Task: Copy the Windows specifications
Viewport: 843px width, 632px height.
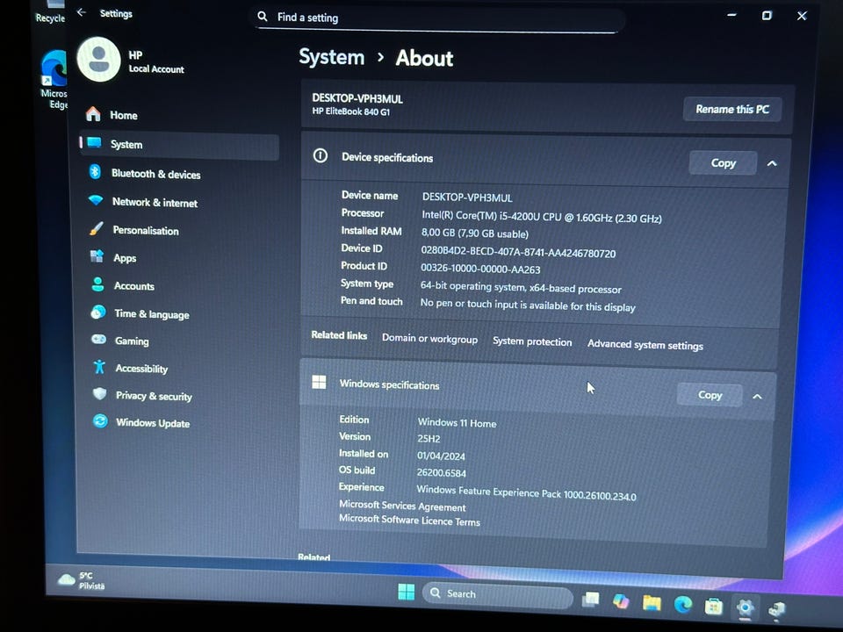Action: 710,395
